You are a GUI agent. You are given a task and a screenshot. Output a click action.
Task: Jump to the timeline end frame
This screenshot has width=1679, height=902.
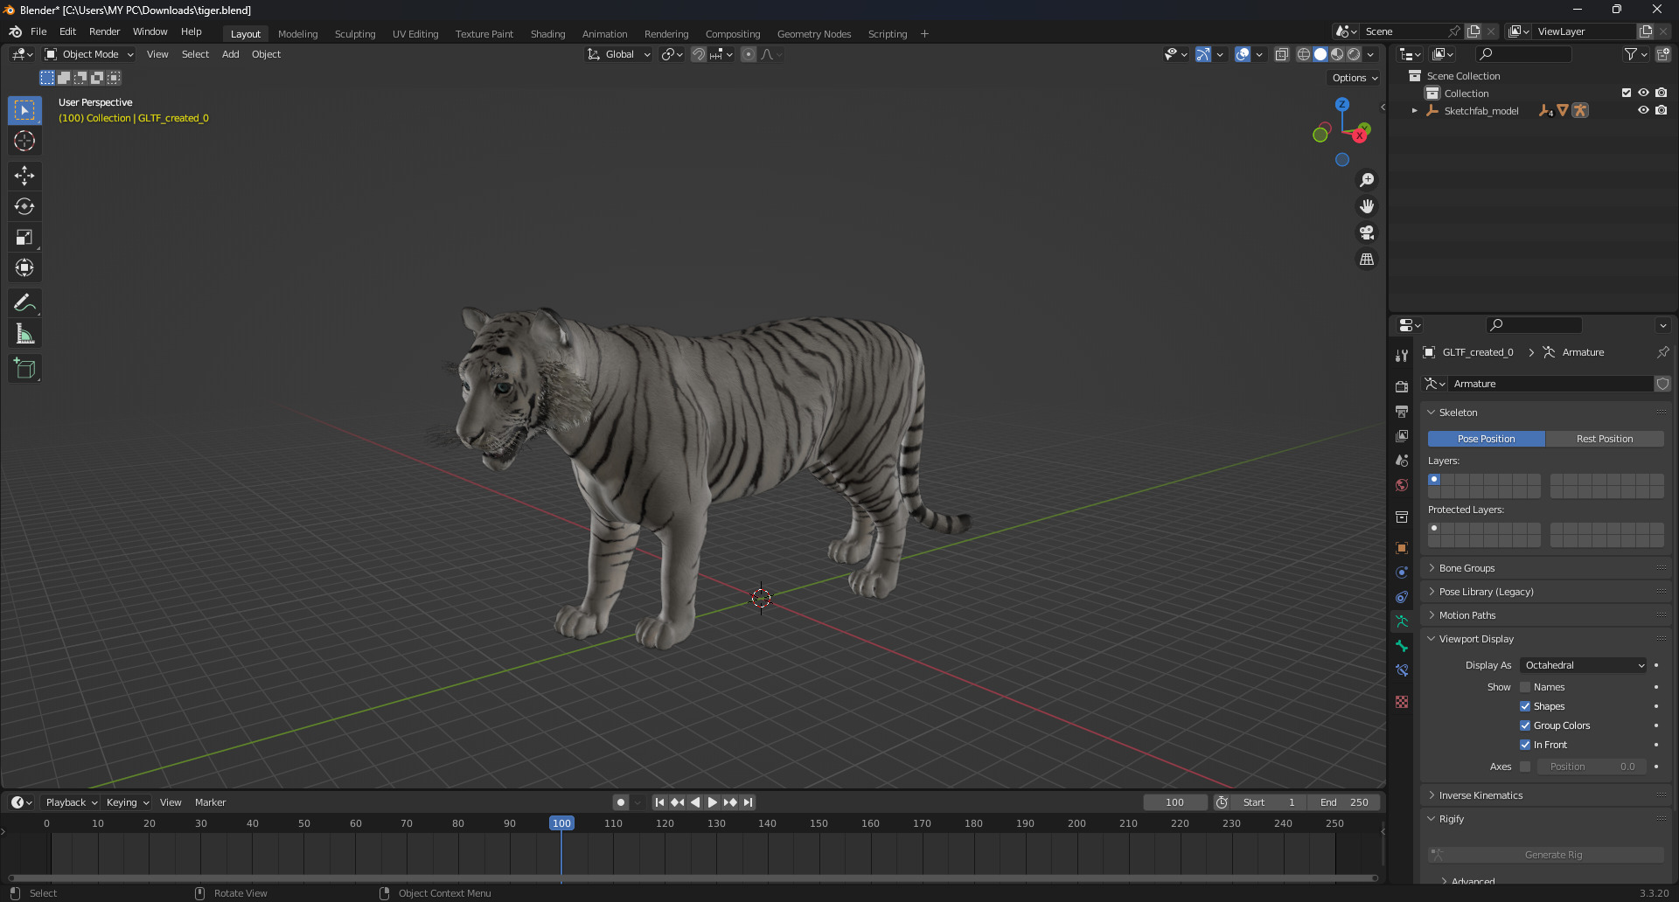(748, 802)
